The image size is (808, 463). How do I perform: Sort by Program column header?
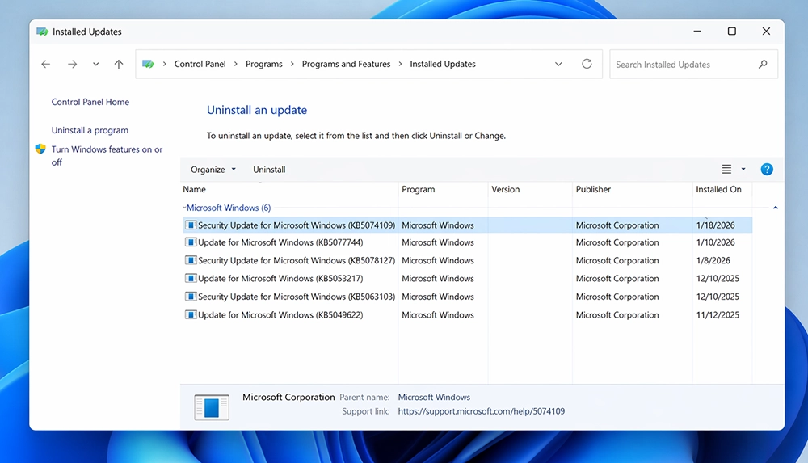pyautogui.click(x=443, y=189)
